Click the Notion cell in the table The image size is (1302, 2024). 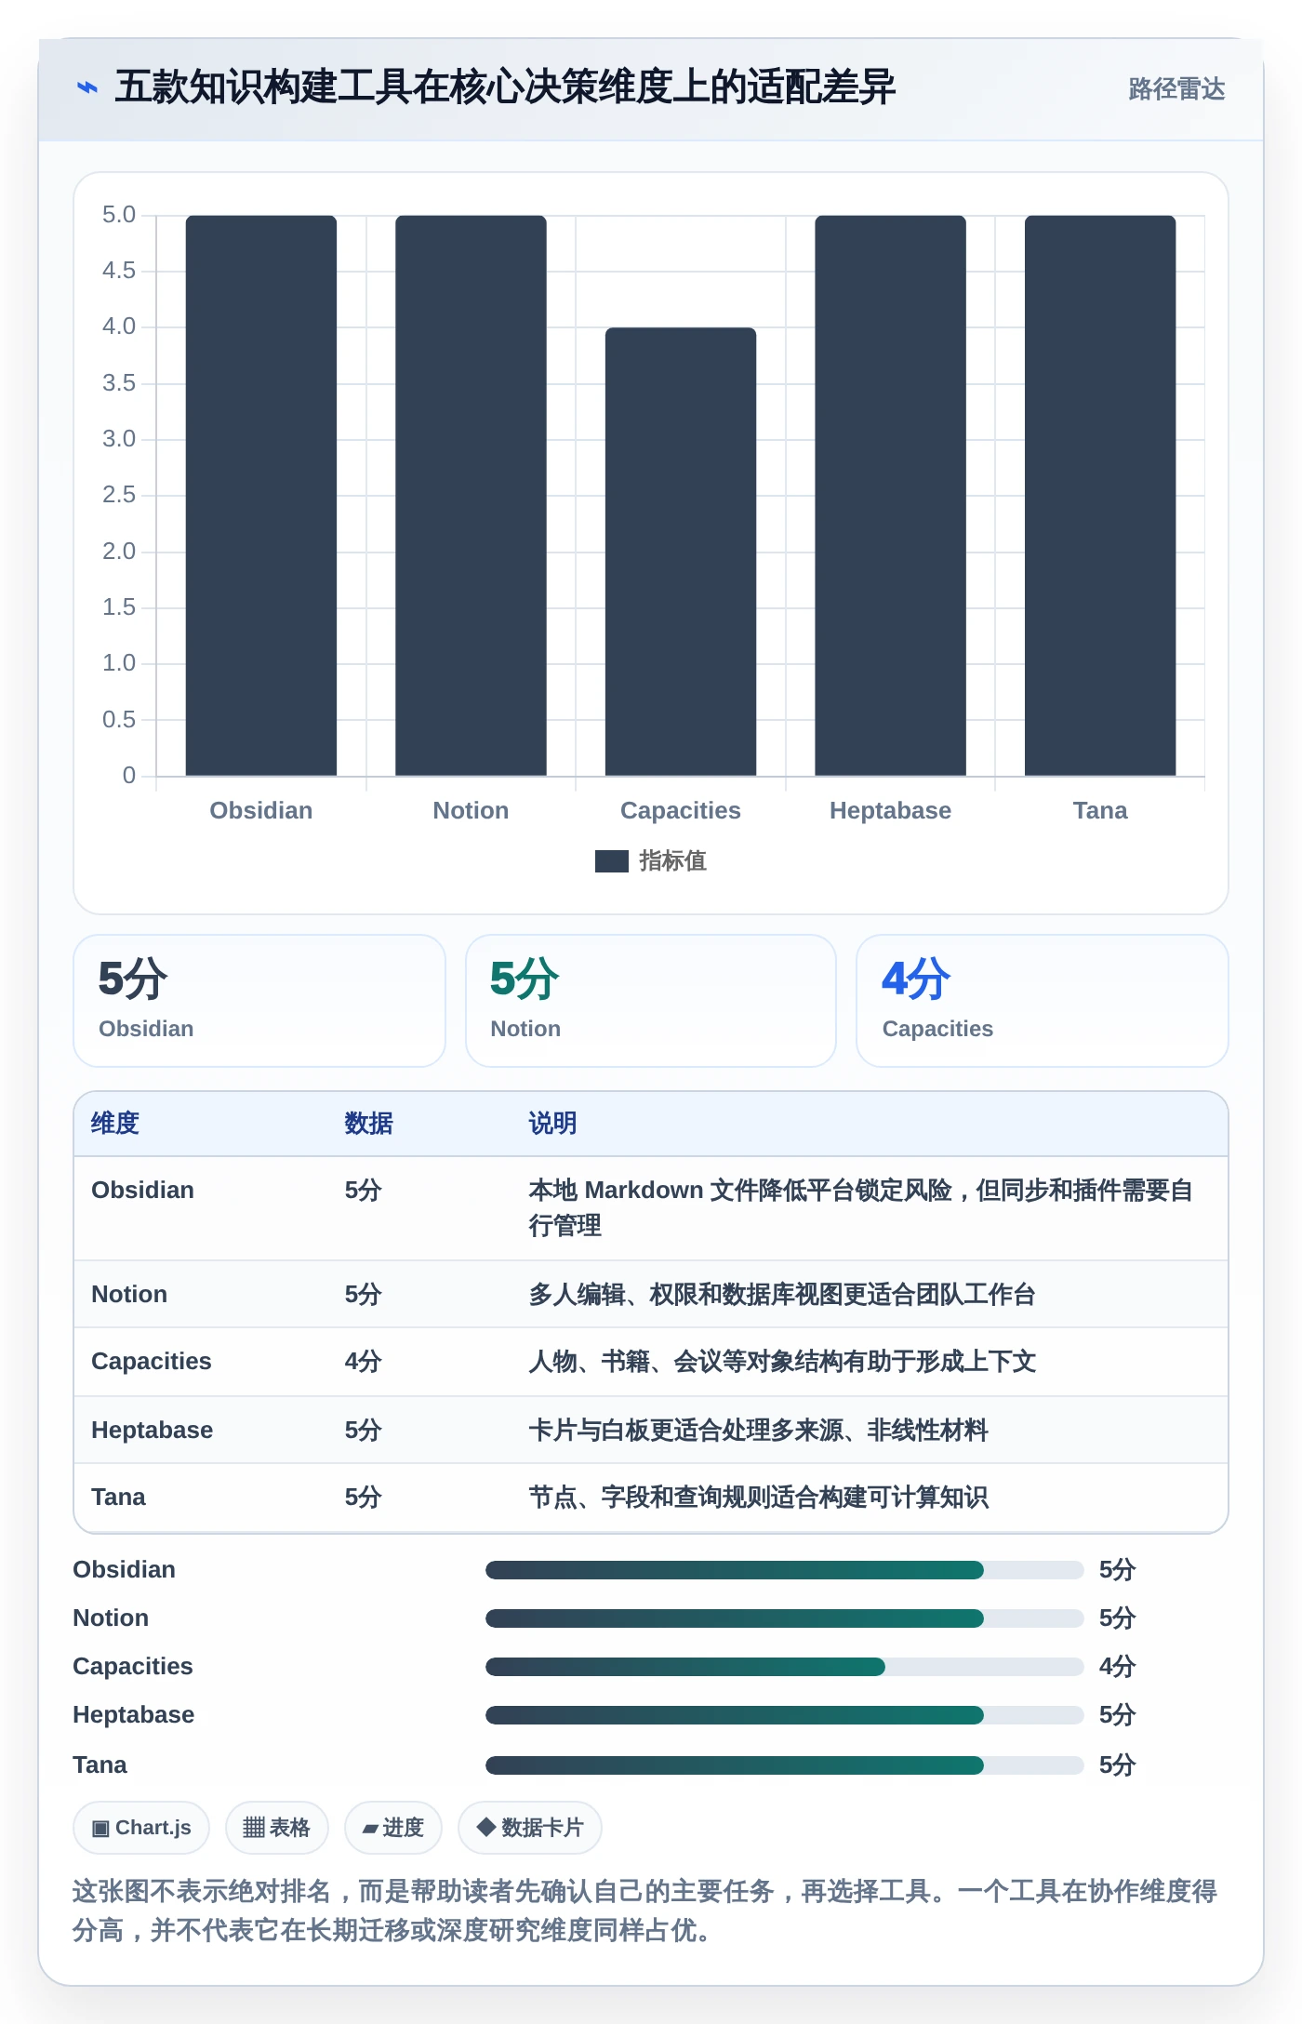point(129,1295)
